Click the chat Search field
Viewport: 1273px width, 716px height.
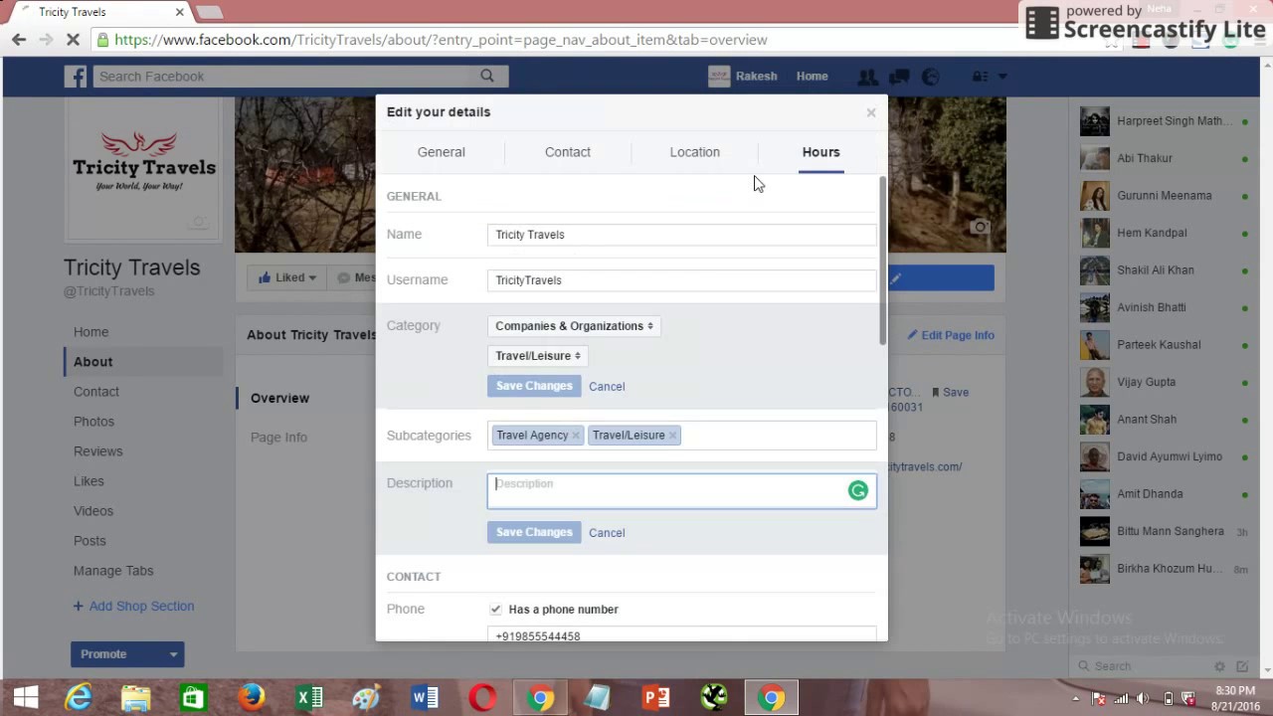click(x=1144, y=666)
